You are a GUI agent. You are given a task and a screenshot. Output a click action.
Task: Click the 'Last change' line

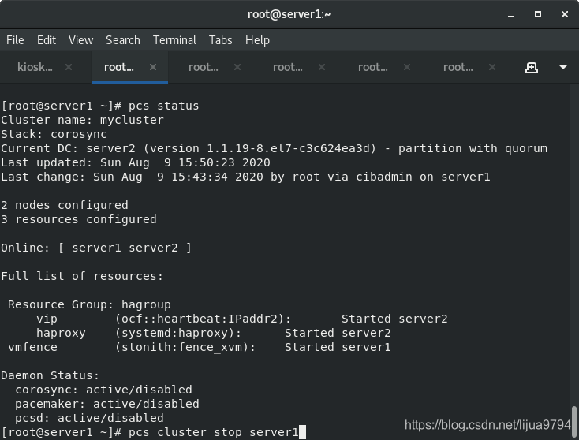[245, 177]
